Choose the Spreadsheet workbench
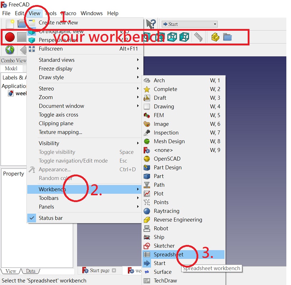Viewport: 291px width, 285px height. coord(184,255)
